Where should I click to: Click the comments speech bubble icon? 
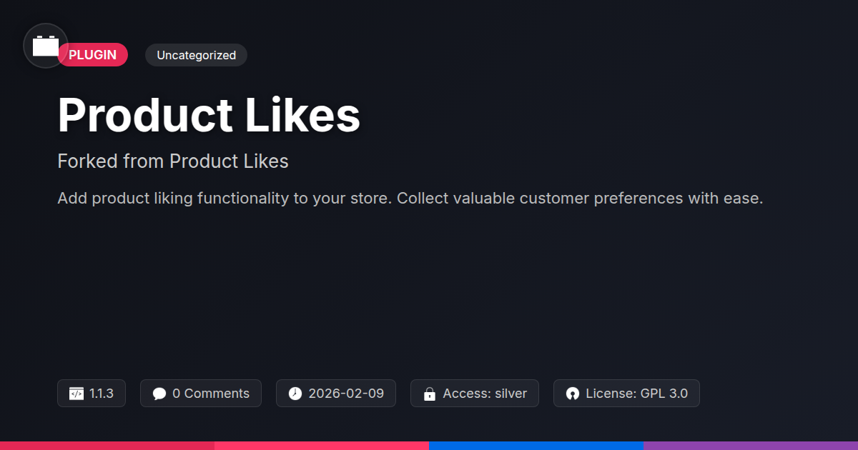click(159, 394)
